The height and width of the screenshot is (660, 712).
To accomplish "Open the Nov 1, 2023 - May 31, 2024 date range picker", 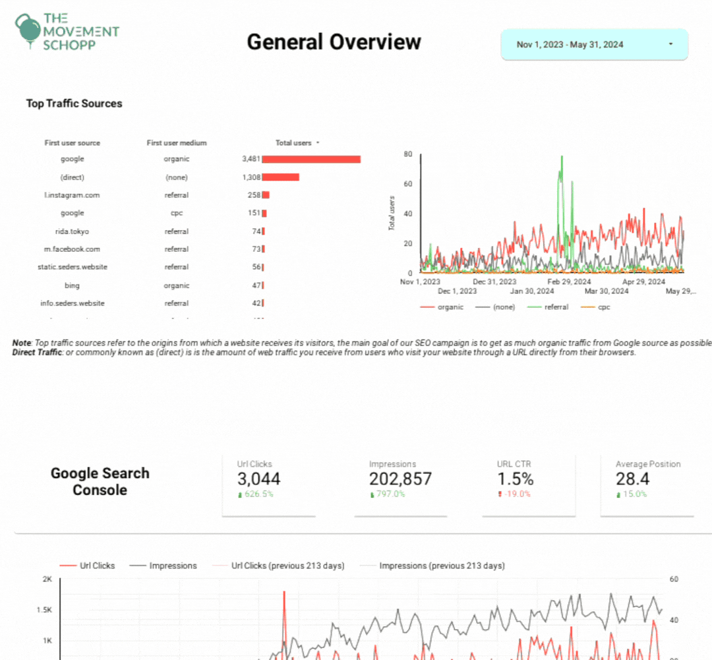I will pos(594,45).
